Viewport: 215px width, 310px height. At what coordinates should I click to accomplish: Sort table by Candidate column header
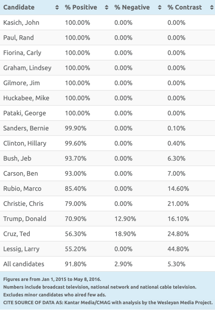click(x=19, y=8)
